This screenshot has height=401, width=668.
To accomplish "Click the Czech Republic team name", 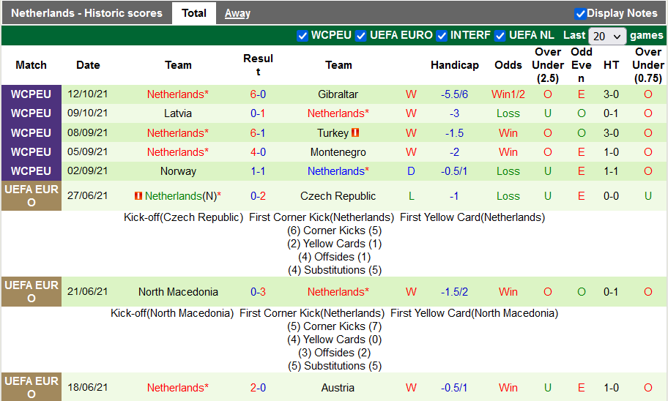I will (x=338, y=196).
